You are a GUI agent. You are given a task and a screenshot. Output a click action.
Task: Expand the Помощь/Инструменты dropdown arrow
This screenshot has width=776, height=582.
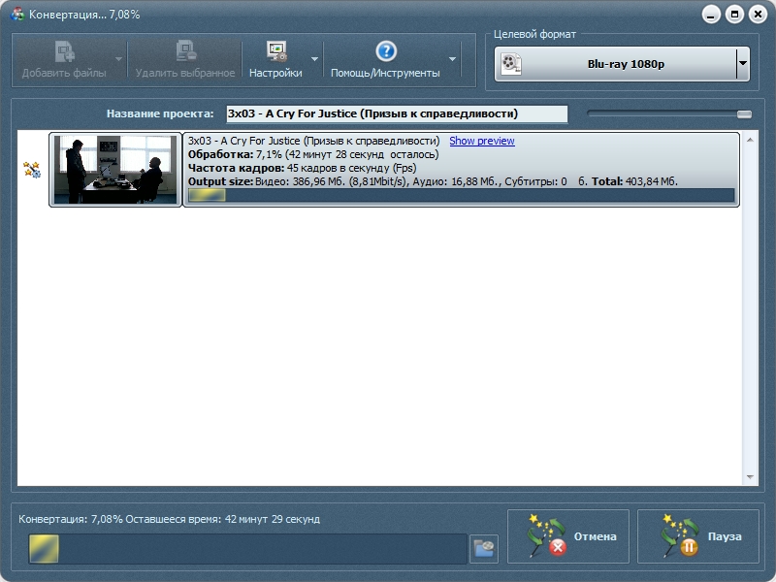[x=452, y=59]
